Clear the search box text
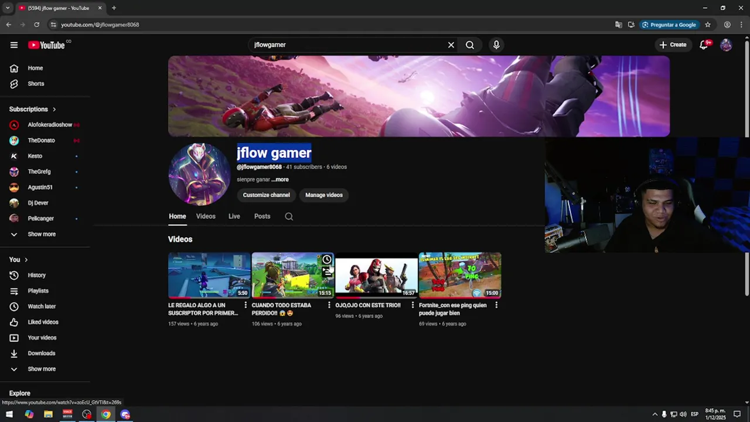 (x=451, y=45)
